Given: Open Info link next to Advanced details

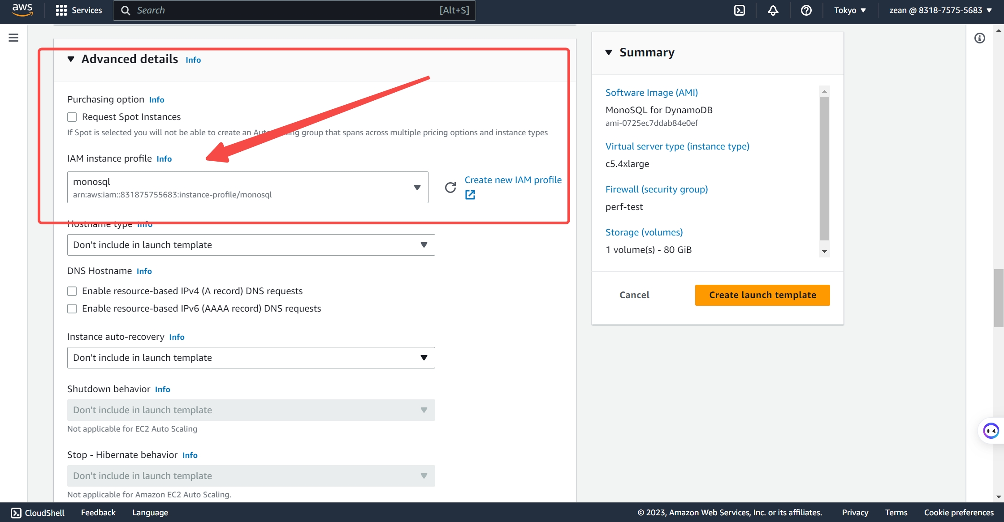Looking at the screenshot, I should point(193,60).
